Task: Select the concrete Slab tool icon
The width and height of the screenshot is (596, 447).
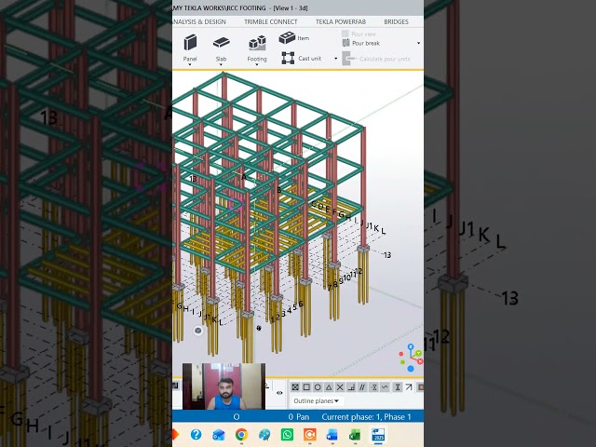Action: [222, 42]
